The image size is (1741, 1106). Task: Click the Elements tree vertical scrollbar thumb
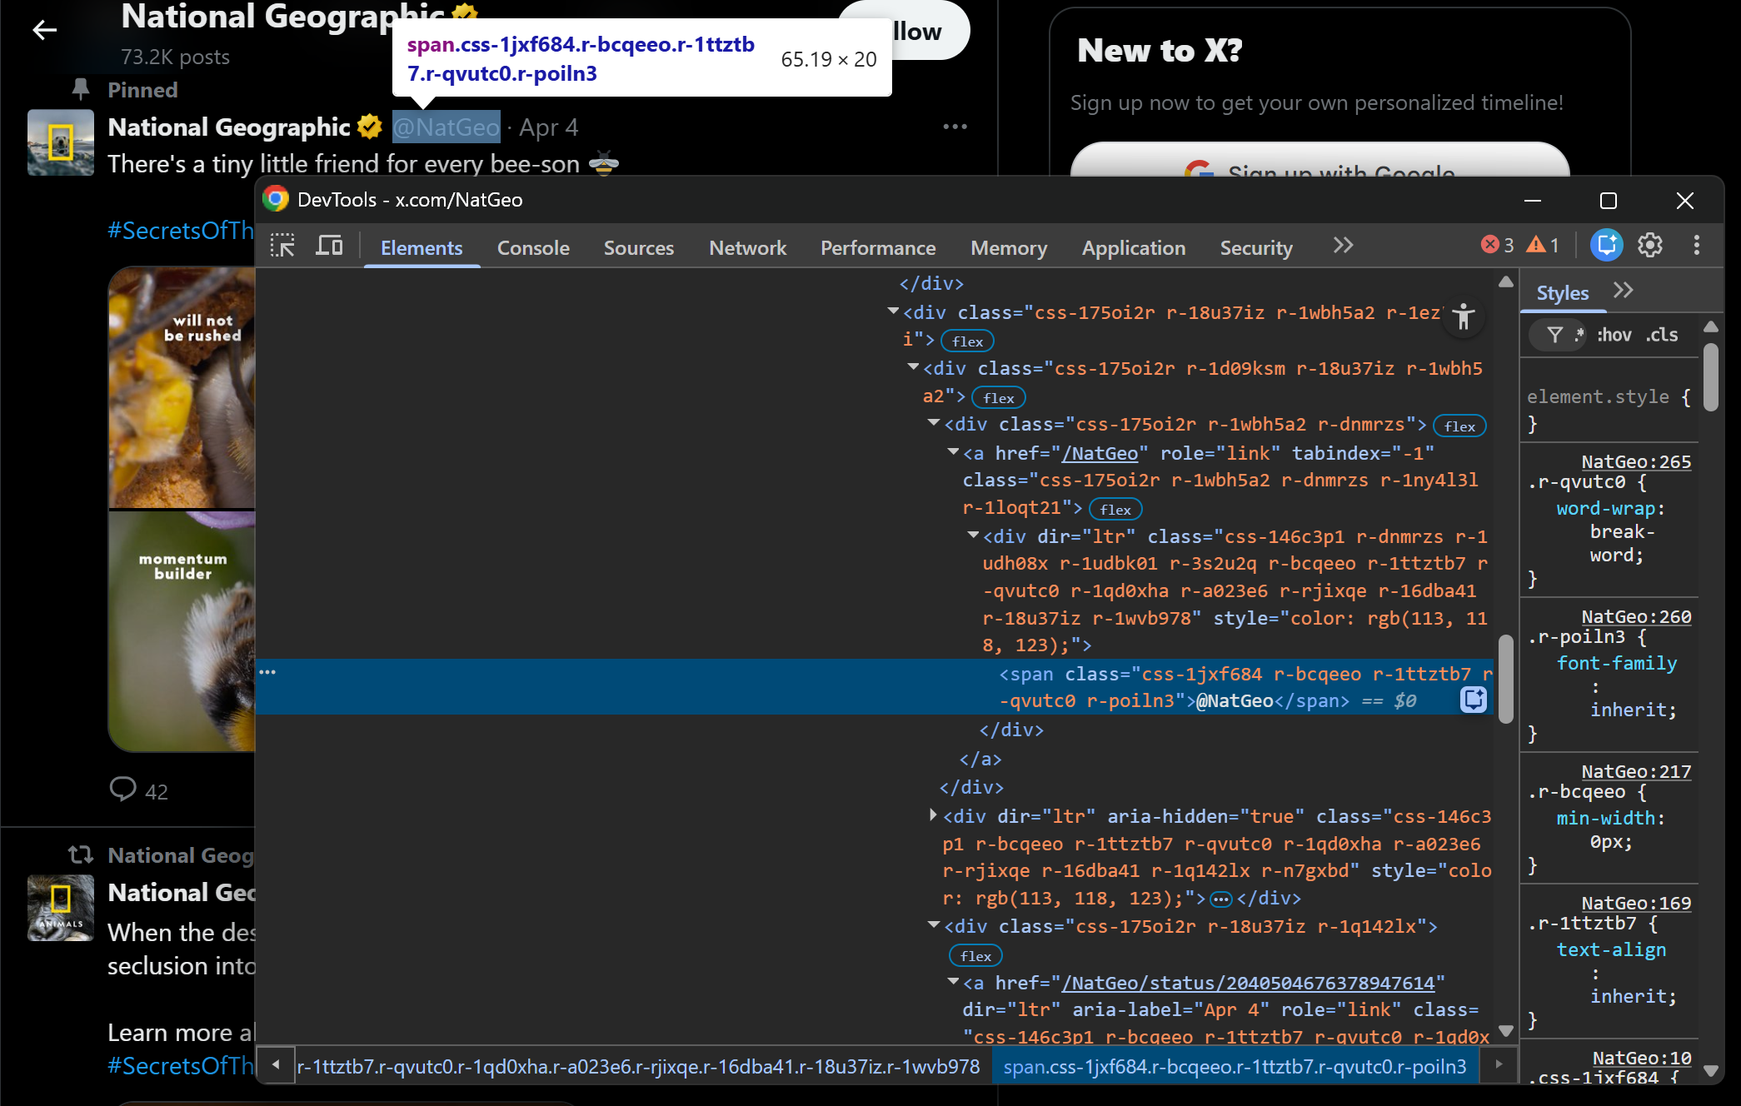1505,679
